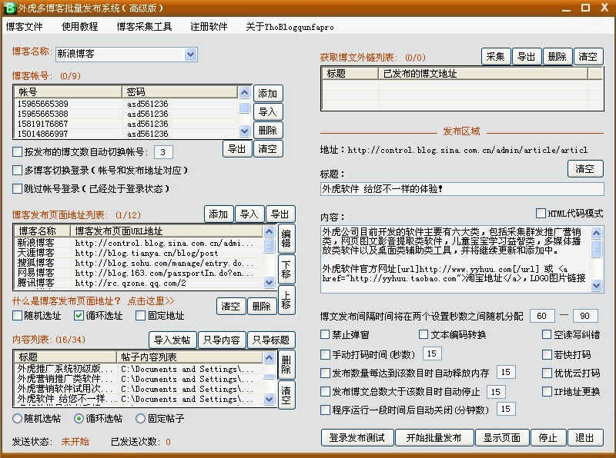616x458 pixels.
Task: Enable 按发布的博文数自动切换帐号 checkbox
Action: [17, 151]
